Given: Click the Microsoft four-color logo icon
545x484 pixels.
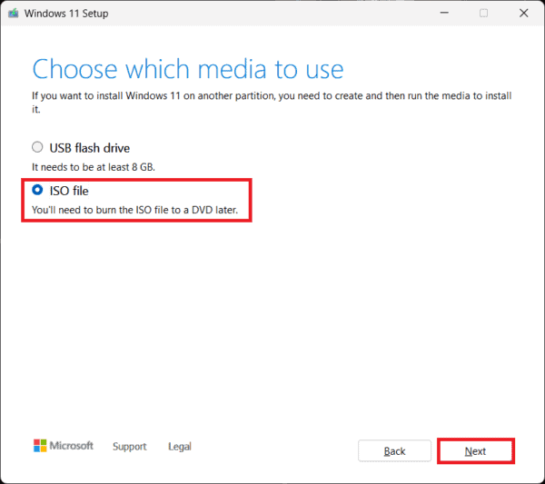Looking at the screenshot, I should (x=40, y=446).
